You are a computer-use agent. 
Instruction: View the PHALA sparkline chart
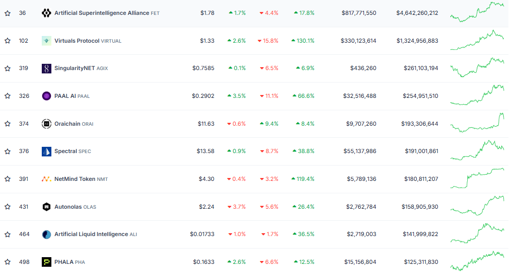pos(477,261)
